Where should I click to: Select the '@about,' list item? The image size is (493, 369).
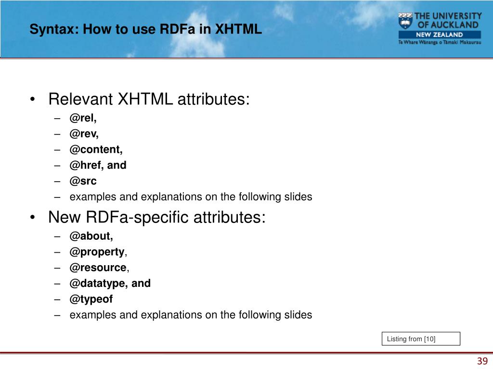(91, 236)
